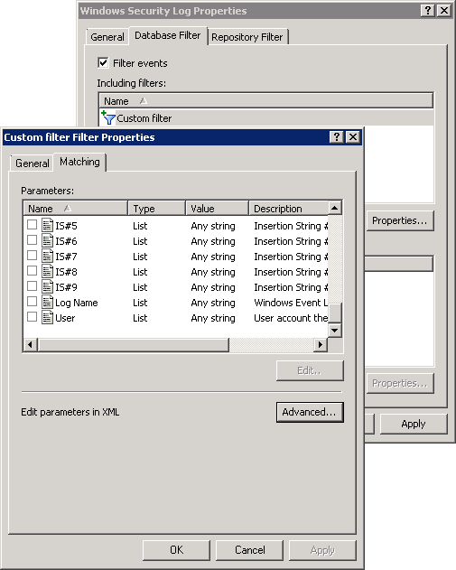Click the document icon beside IS#6

coord(47,240)
